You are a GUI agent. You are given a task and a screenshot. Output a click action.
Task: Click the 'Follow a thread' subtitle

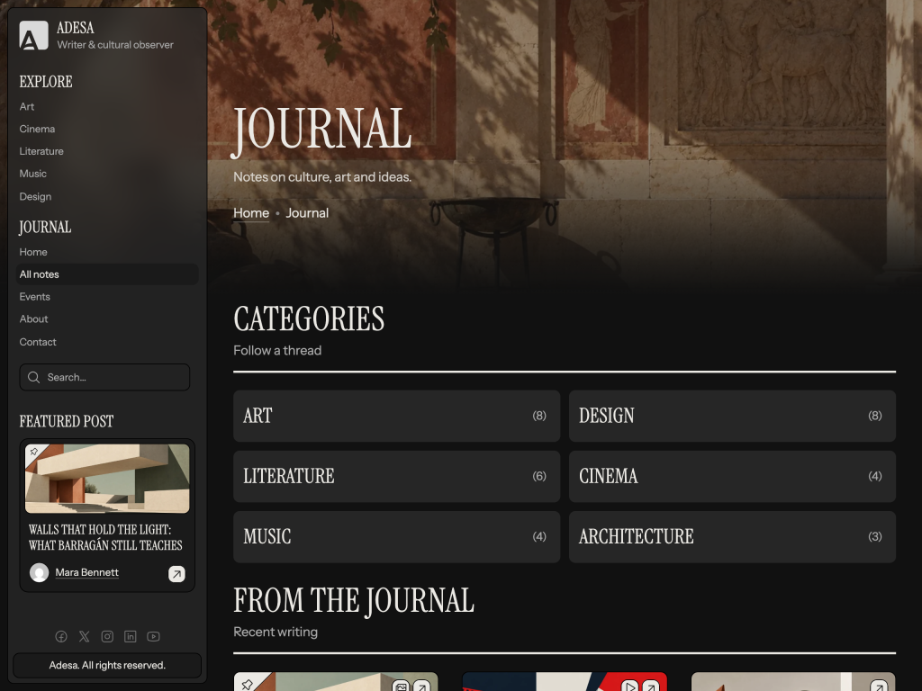click(x=277, y=350)
